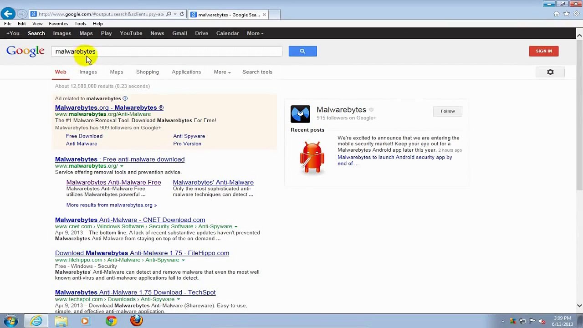Follow Malwarebytes on Google+

(x=448, y=111)
